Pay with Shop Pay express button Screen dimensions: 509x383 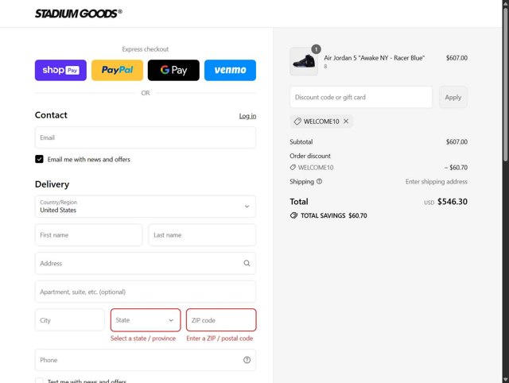(x=60, y=70)
